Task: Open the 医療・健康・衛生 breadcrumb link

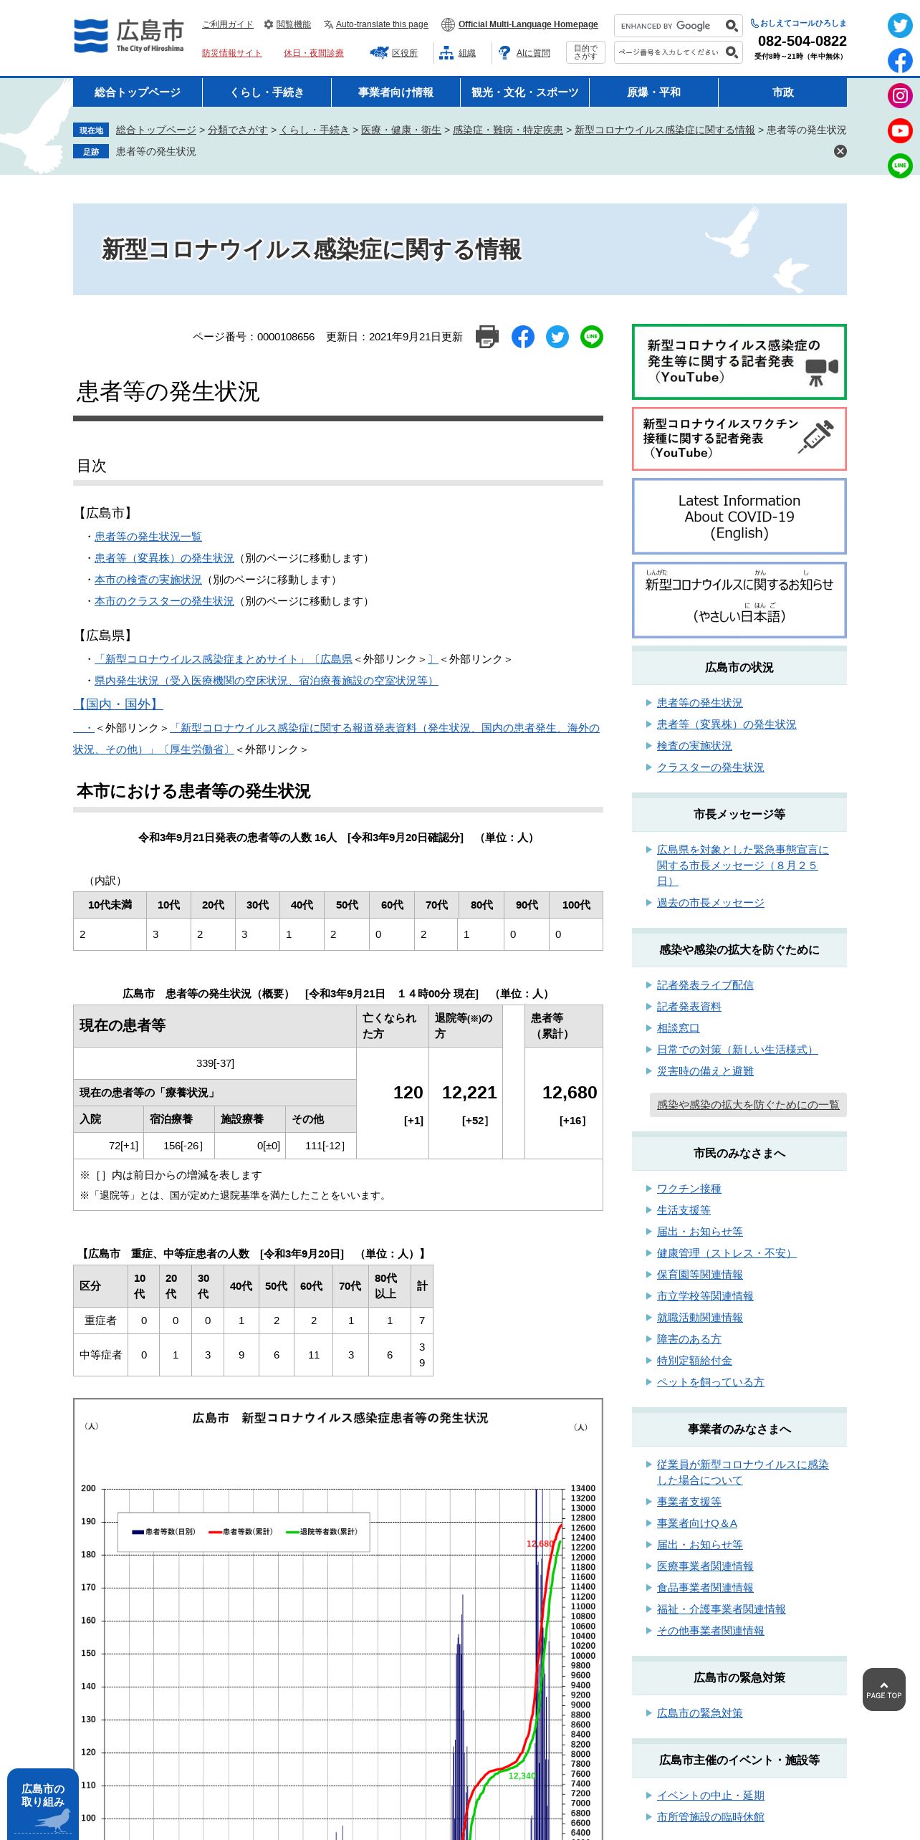Action: tap(401, 130)
